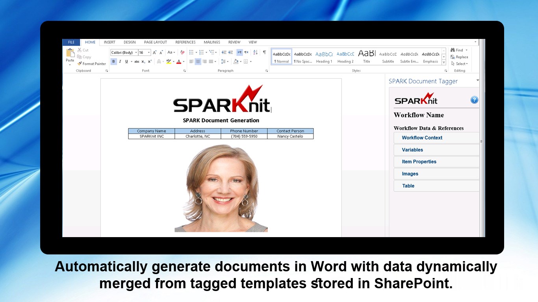
Task: Clear all formatting with eraser icon
Action: coord(182,52)
